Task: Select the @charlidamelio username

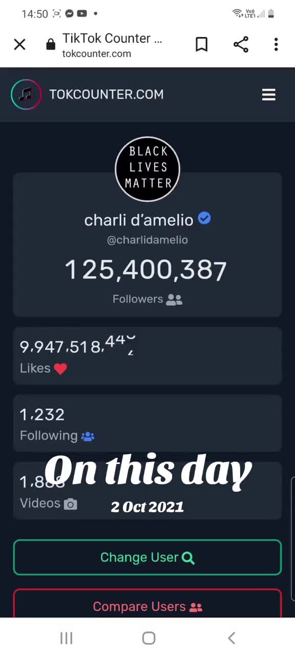Action: pos(147,240)
